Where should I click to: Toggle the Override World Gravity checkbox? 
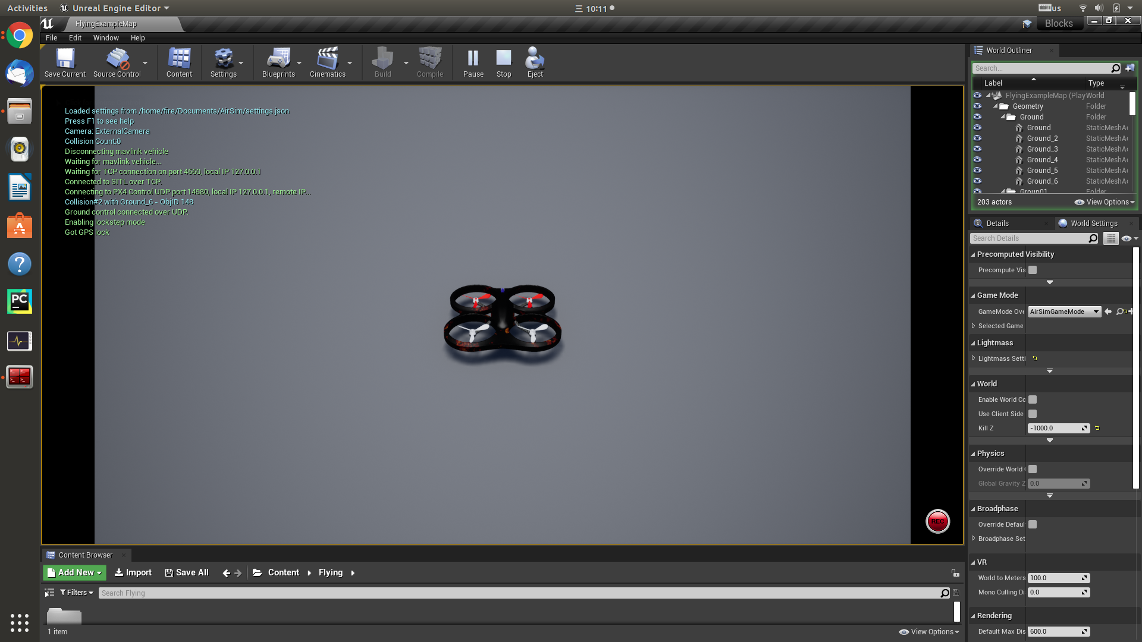[x=1033, y=469]
